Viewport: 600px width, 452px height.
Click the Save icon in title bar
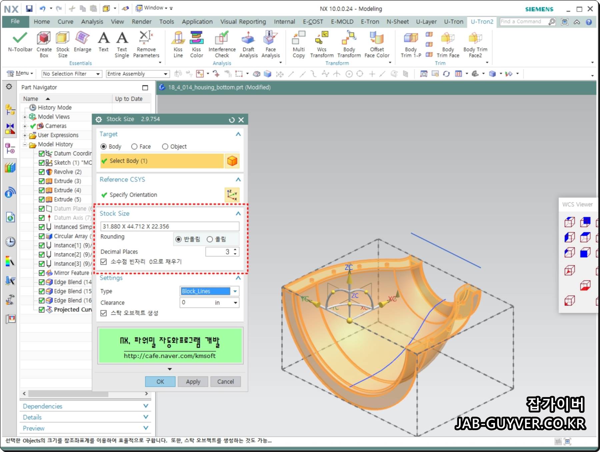29,8
